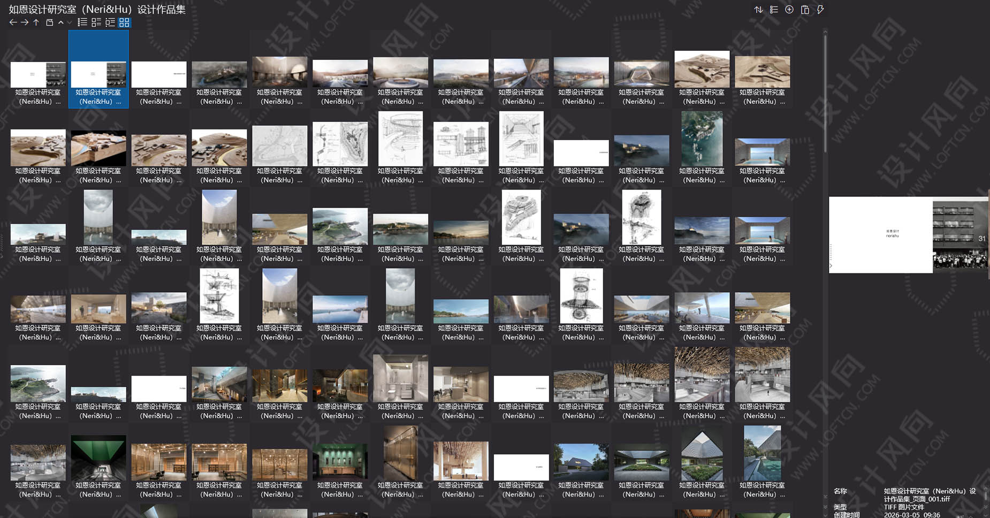Screen dimensions: 990x518
Task: Switch to tile view mode
Action: tap(97, 22)
